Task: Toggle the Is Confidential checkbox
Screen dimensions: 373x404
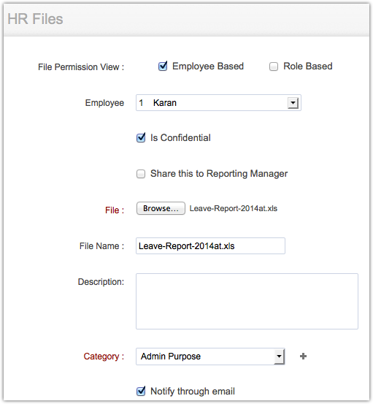Action: click(141, 138)
